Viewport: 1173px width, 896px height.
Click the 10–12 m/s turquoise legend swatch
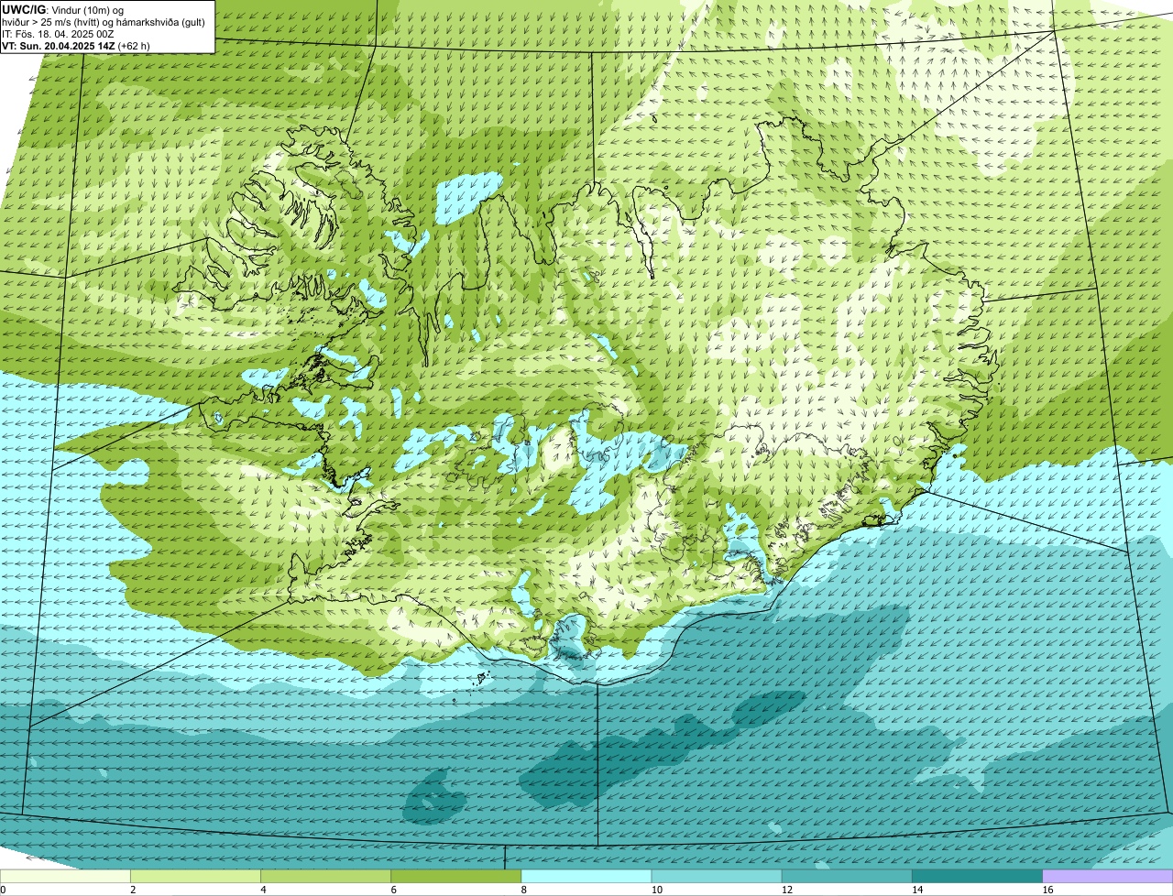[x=717, y=877]
